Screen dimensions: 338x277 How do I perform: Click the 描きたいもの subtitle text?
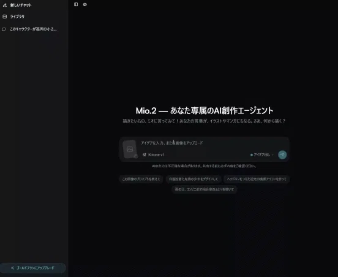pos(204,121)
